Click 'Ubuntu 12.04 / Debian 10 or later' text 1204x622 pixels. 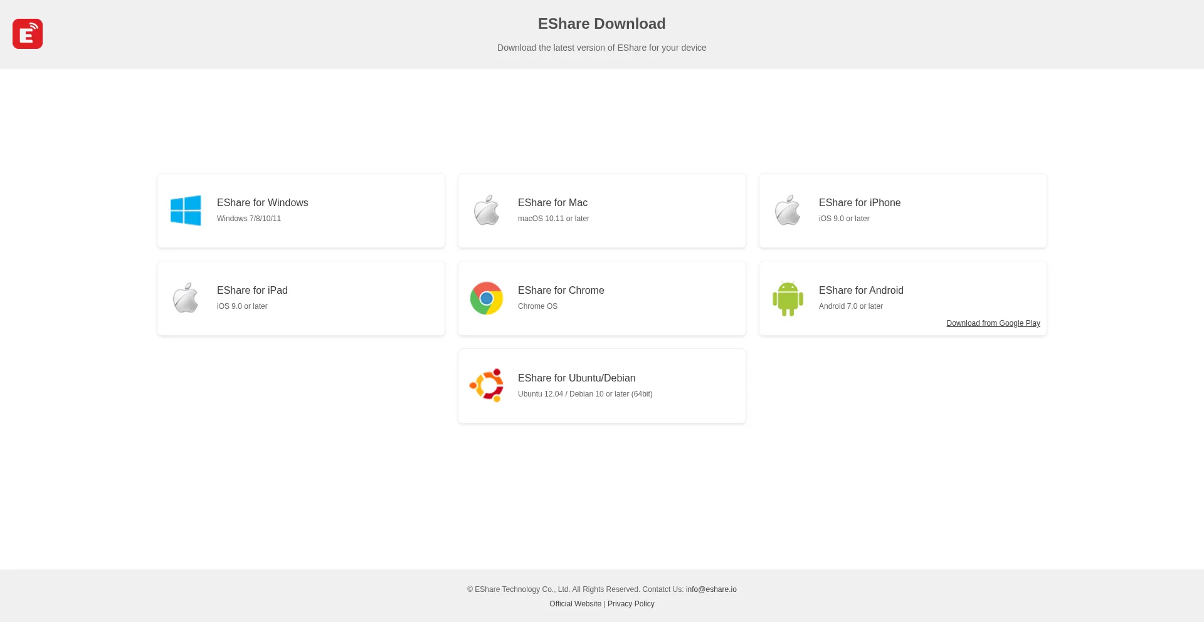tap(585, 394)
